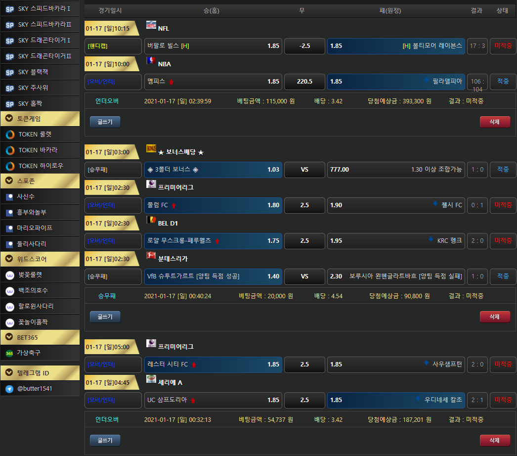Click the TOKEN 룰렛 ring icon
Image resolution: width=517 pixels, height=456 pixels.
point(9,135)
